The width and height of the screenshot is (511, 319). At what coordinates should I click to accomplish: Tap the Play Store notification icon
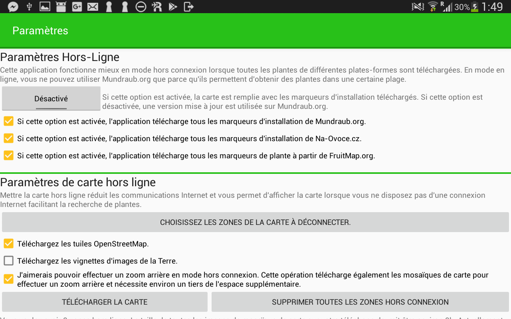pyautogui.click(x=172, y=7)
